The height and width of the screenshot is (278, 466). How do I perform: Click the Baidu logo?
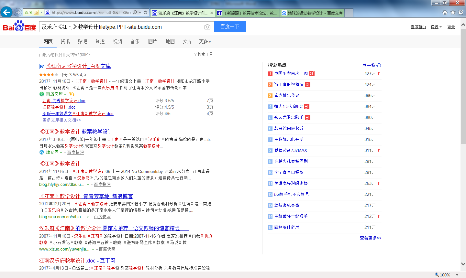click(19, 26)
